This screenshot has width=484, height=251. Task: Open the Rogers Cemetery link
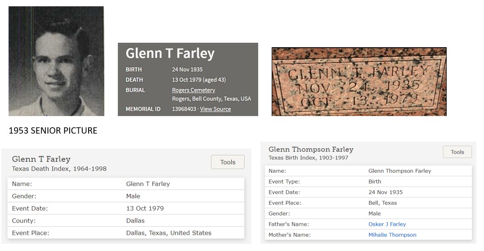193,90
